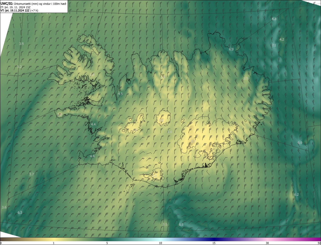Click the 7.1 value label on the map
The width and height of the screenshot is (321, 245).
(x=274, y=45)
